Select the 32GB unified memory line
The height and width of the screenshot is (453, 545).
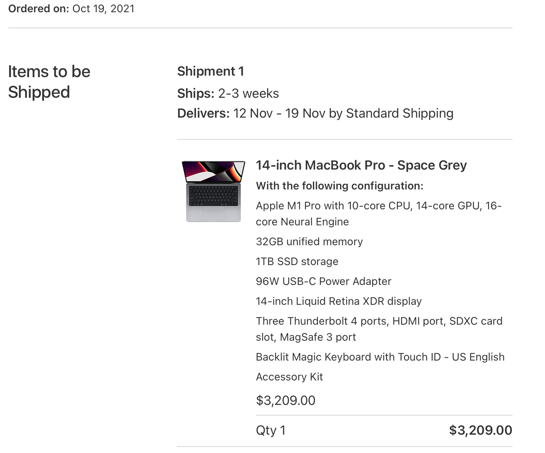pos(309,241)
